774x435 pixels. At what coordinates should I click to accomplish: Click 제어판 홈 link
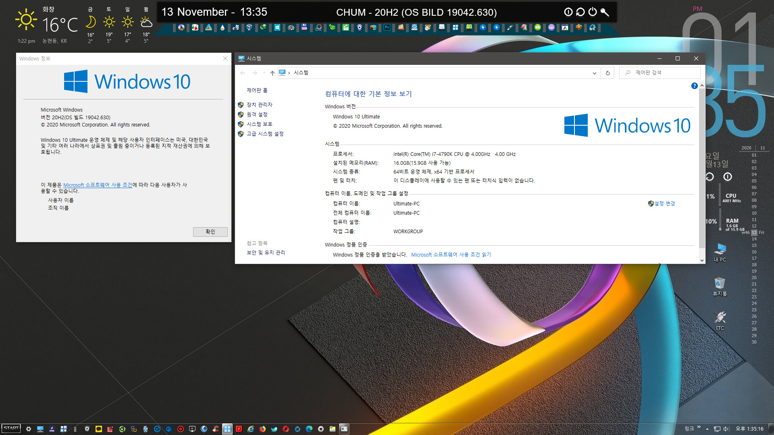tap(257, 90)
